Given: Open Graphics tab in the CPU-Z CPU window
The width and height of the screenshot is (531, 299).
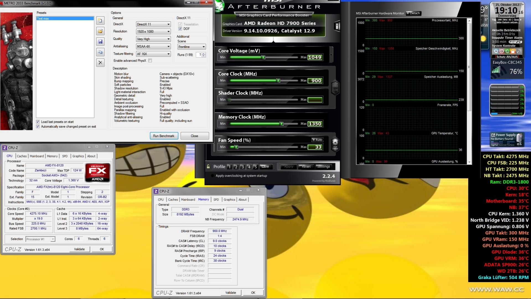Looking at the screenshot, I should pos(78,156).
